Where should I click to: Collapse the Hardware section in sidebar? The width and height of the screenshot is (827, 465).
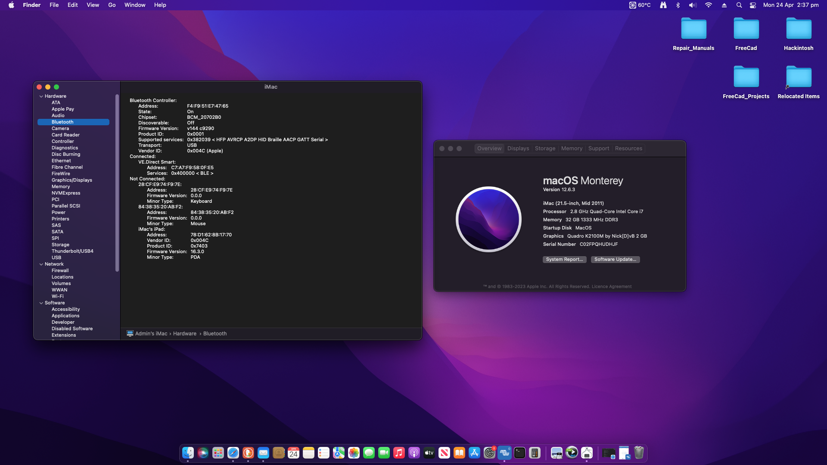[x=41, y=96]
